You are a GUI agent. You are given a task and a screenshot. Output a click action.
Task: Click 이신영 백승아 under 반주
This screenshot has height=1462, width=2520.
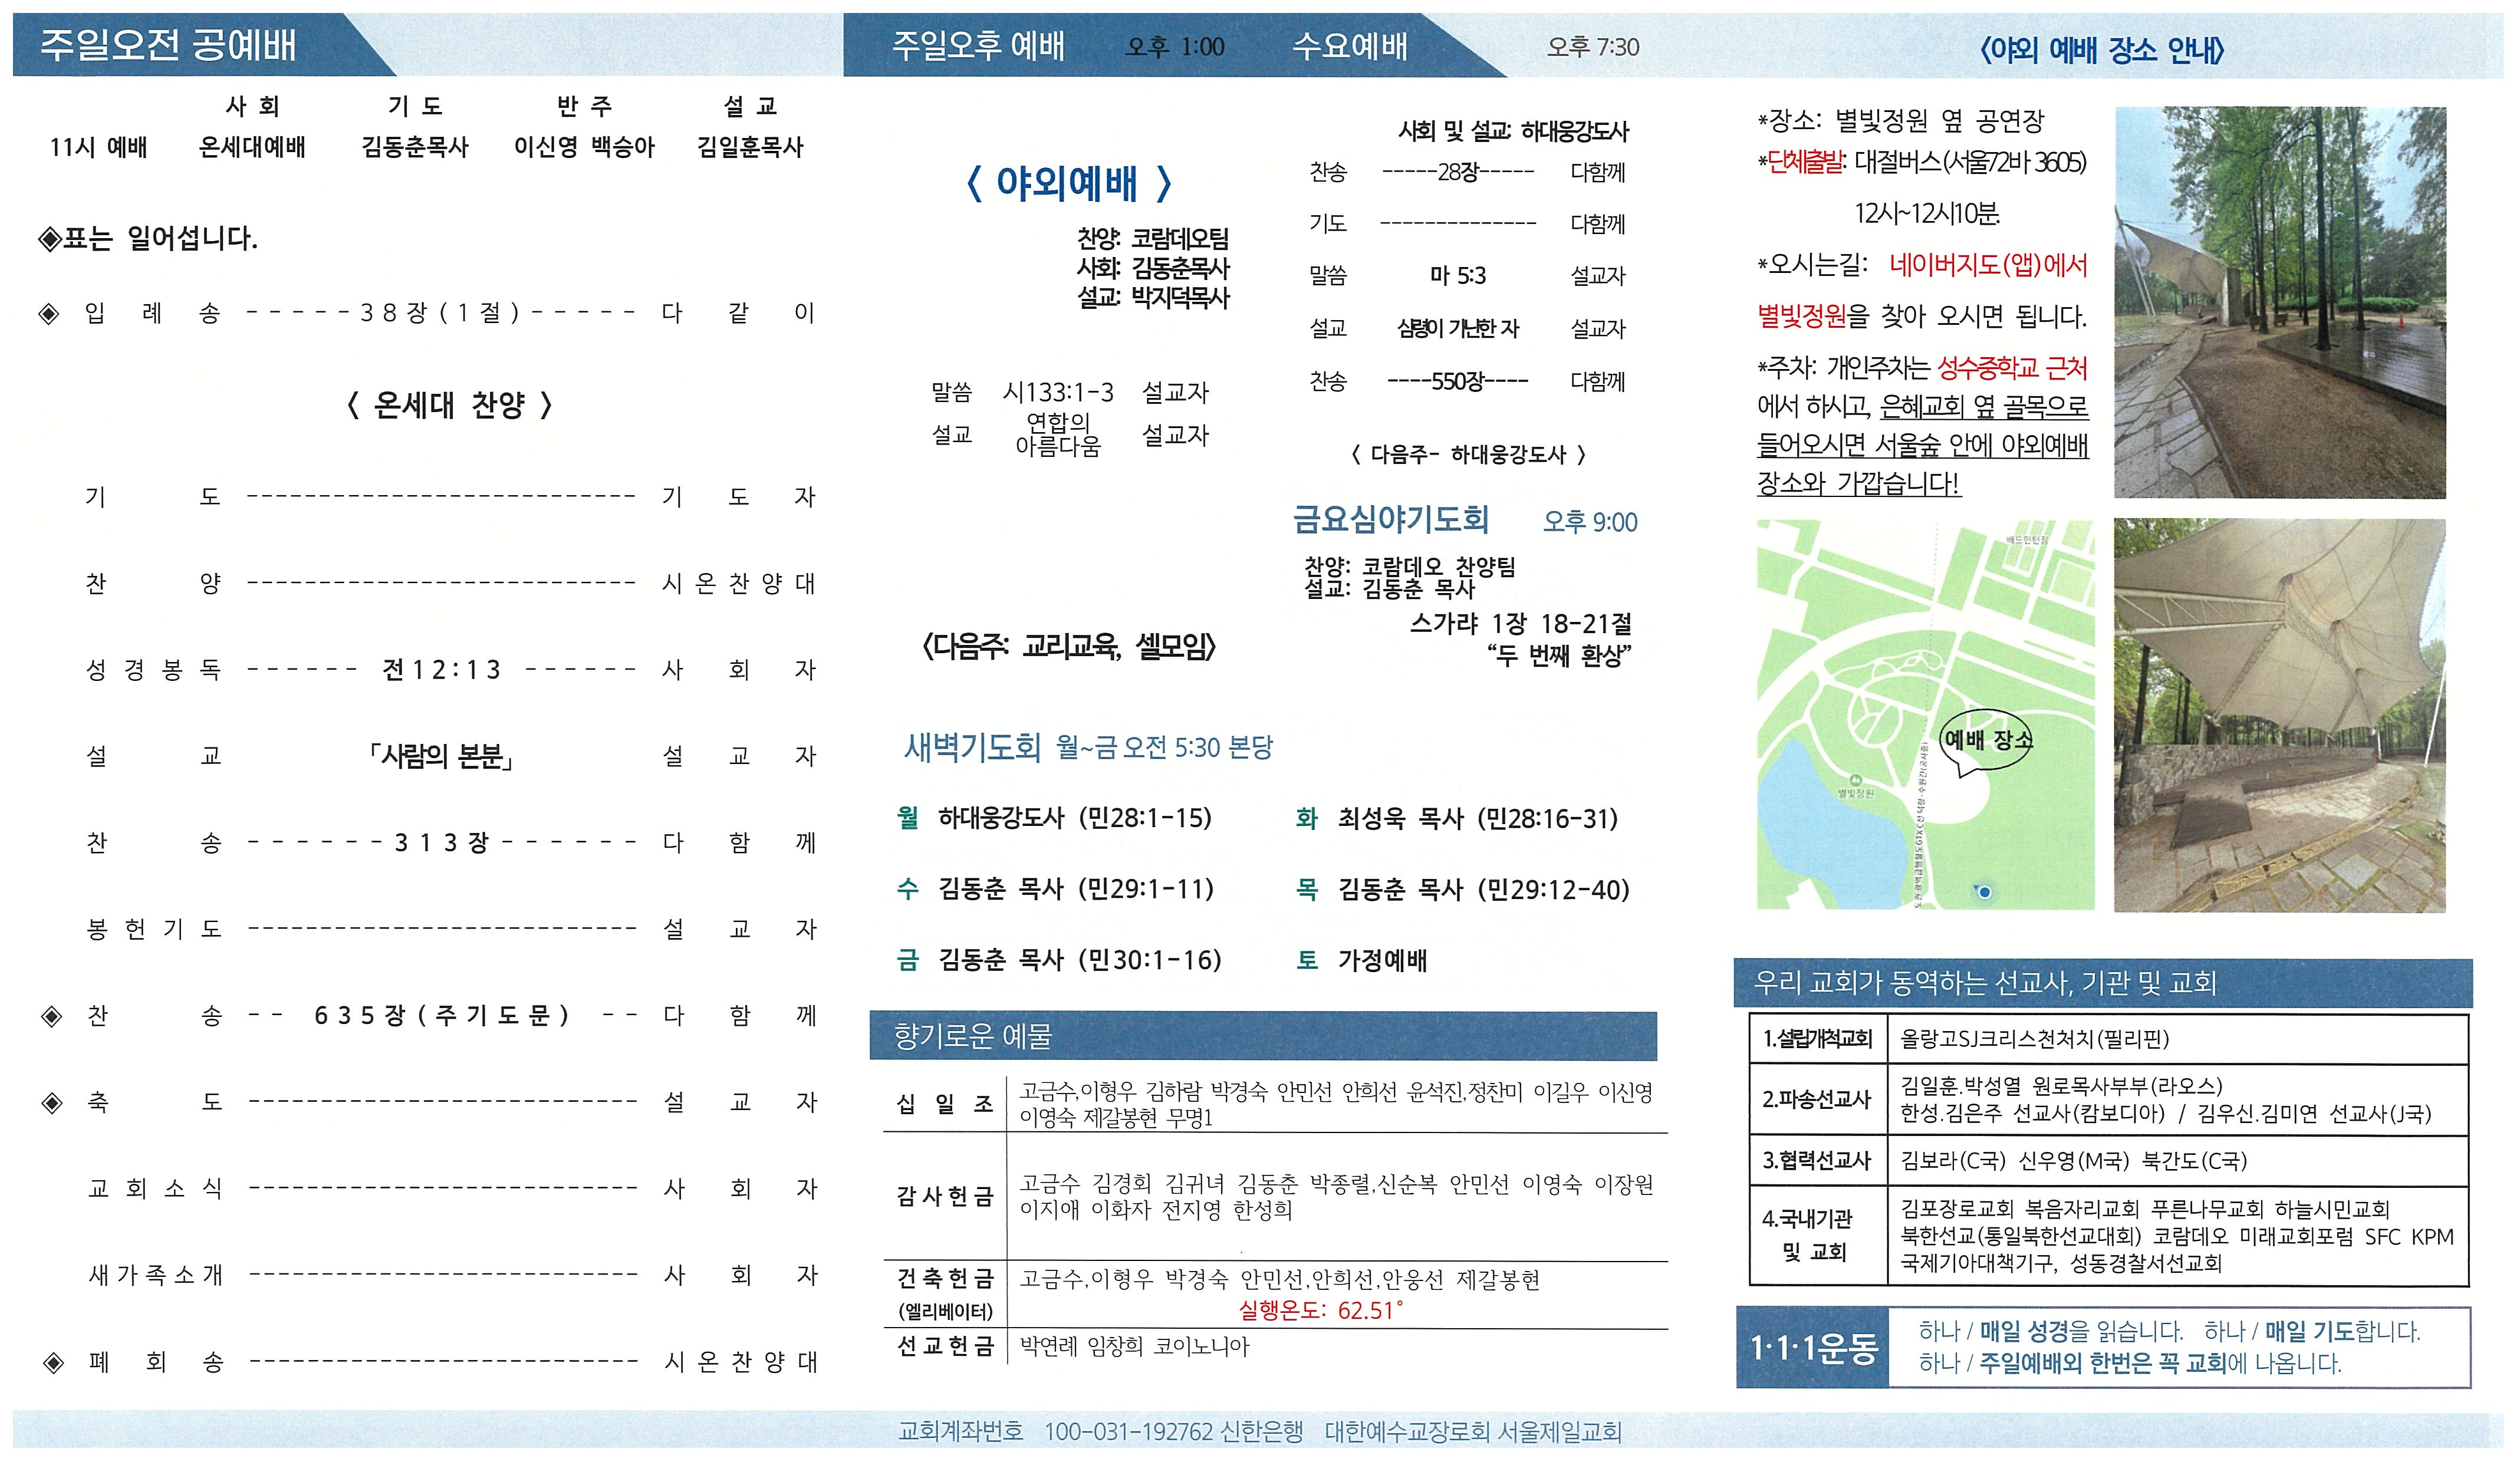pos(584,147)
